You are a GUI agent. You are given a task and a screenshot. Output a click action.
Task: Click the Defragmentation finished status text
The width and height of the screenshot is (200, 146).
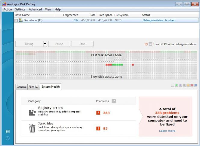[x=159, y=20]
